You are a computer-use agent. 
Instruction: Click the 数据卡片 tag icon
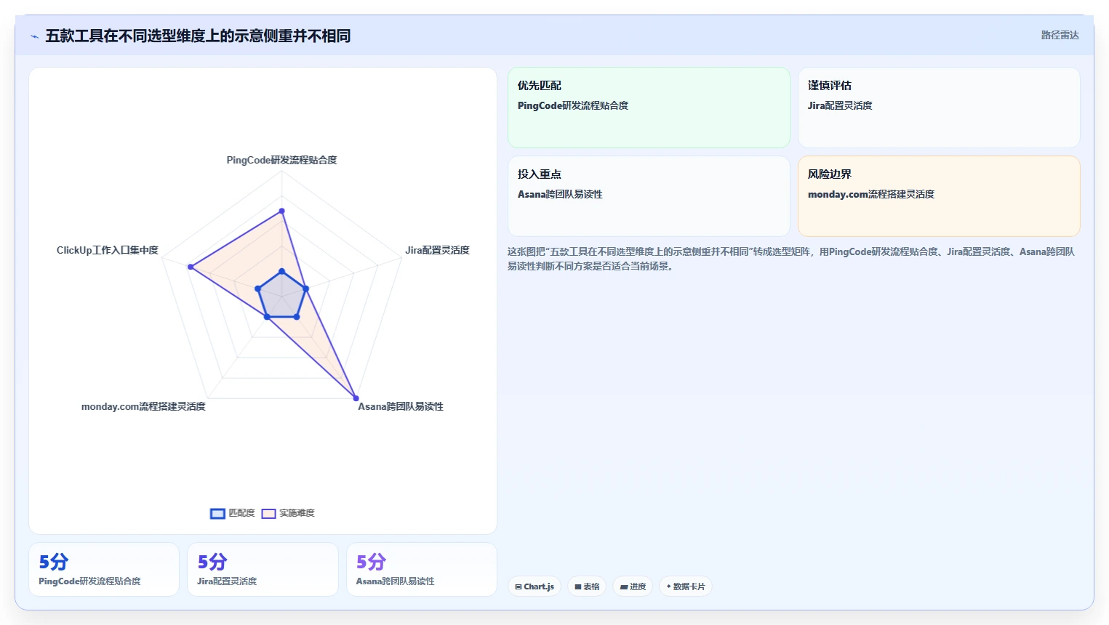669,586
